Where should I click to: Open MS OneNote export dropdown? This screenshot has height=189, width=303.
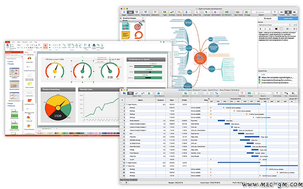coord(216,12)
